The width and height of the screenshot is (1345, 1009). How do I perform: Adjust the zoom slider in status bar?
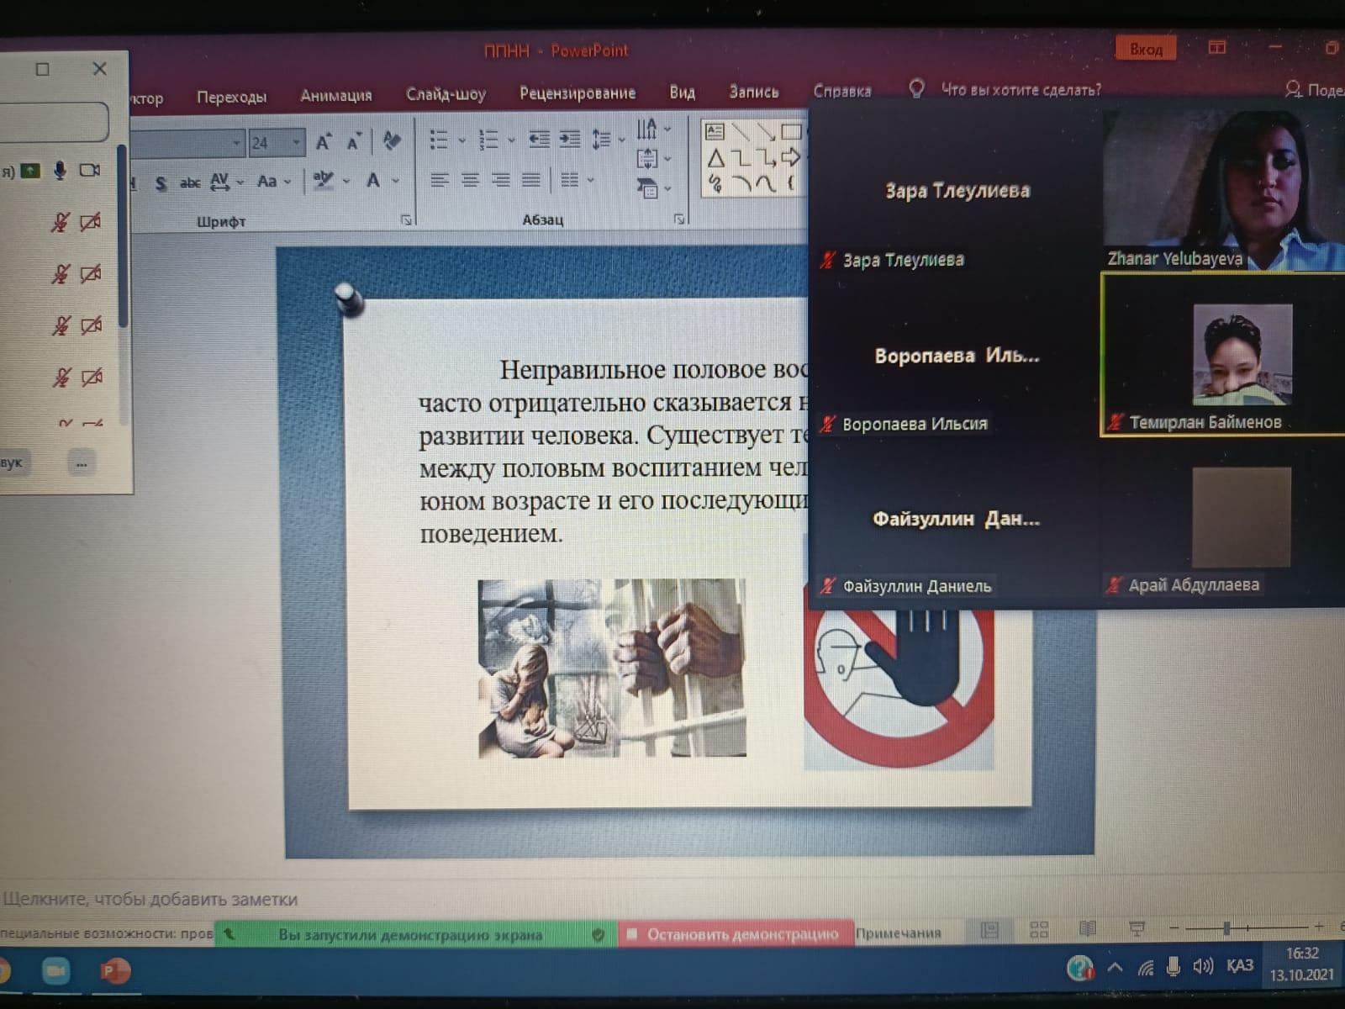pyautogui.click(x=1227, y=928)
